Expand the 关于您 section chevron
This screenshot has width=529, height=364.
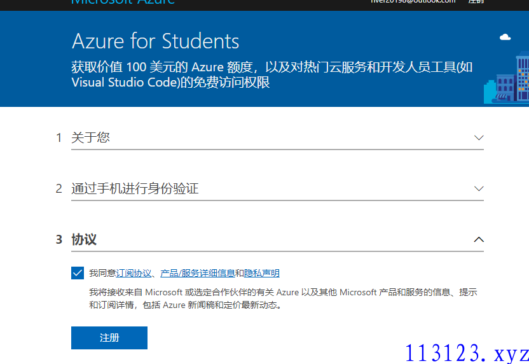(x=479, y=137)
